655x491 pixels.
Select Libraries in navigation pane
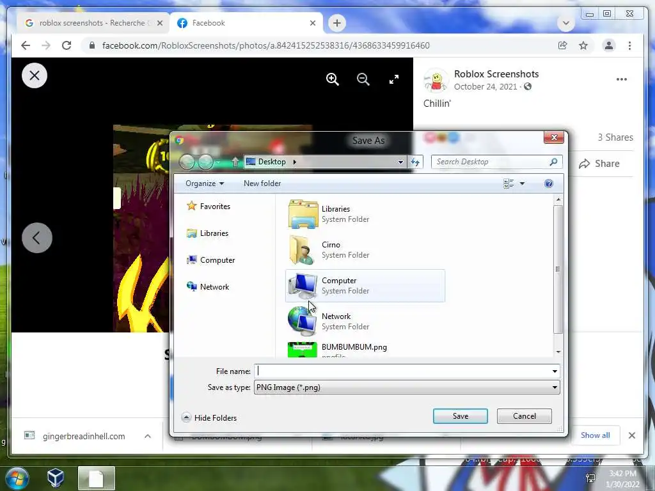(x=208, y=233)
